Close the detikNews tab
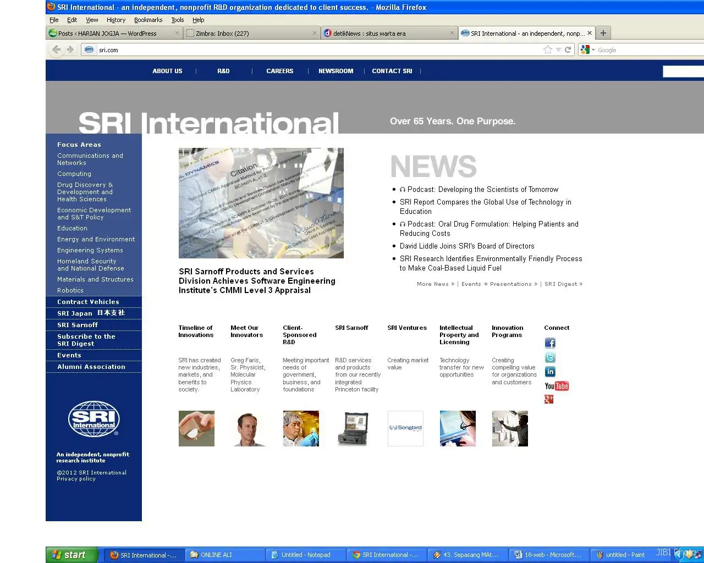 (x=452, y=33)
